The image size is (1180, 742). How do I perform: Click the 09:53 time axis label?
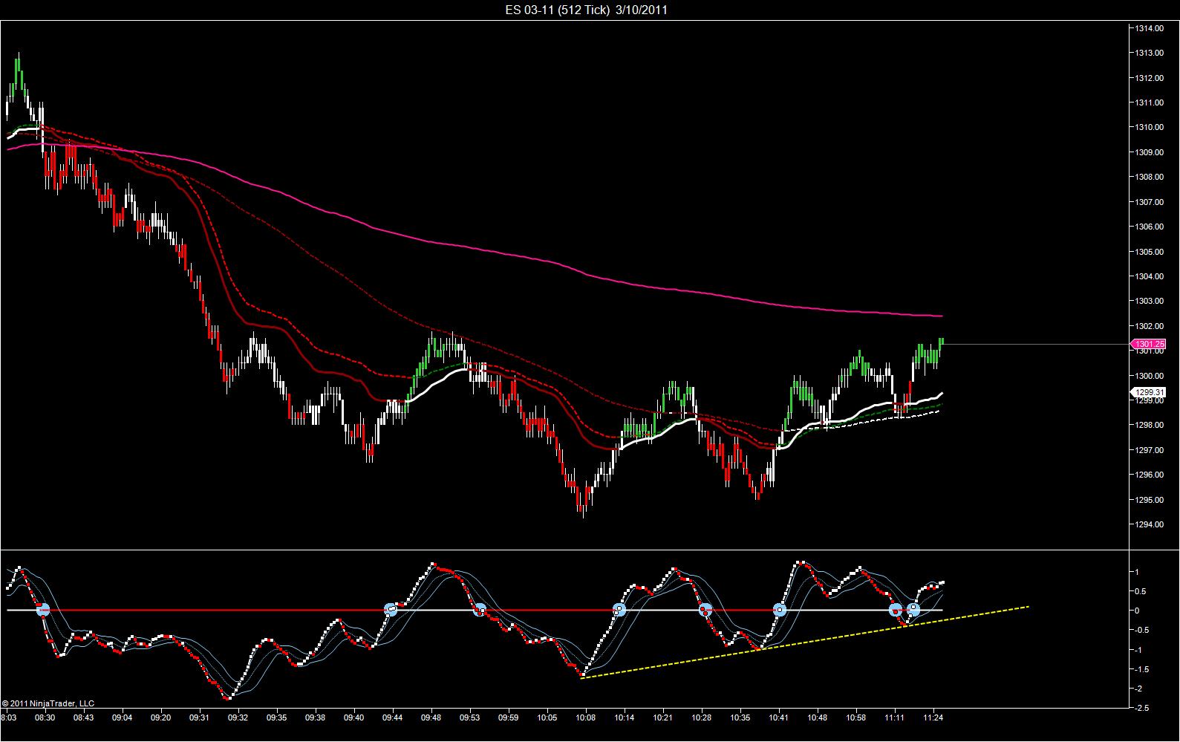(469, 718)
